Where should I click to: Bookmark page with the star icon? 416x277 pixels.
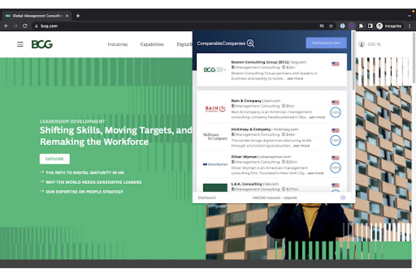coord(331,26)
